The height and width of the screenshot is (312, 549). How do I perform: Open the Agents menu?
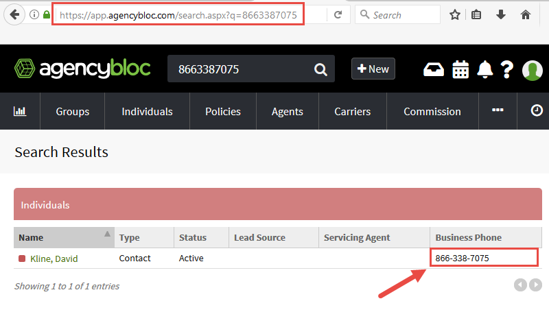(x=288, y=111)
